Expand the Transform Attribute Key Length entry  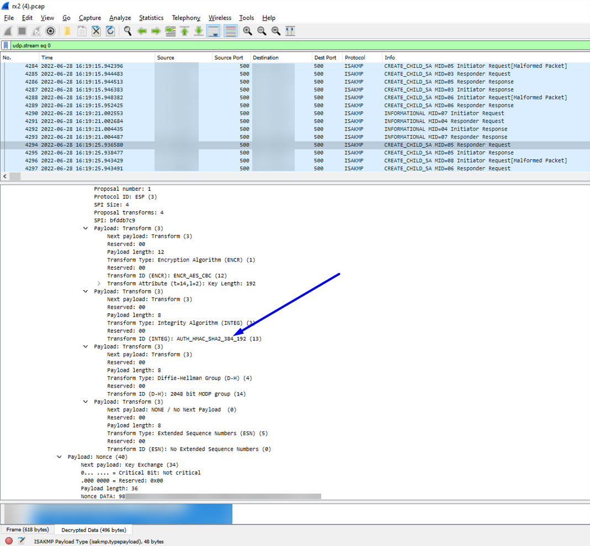[99, 283]
